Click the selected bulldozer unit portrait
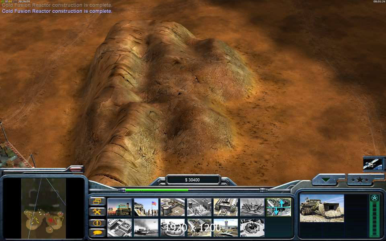This screenshot has width=386, height=241. pyautogui.click(x=322, y=208)
